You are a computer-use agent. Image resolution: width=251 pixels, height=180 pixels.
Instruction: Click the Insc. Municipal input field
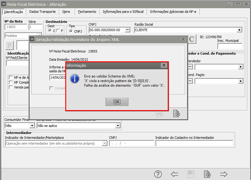click(x=229, y=46)
